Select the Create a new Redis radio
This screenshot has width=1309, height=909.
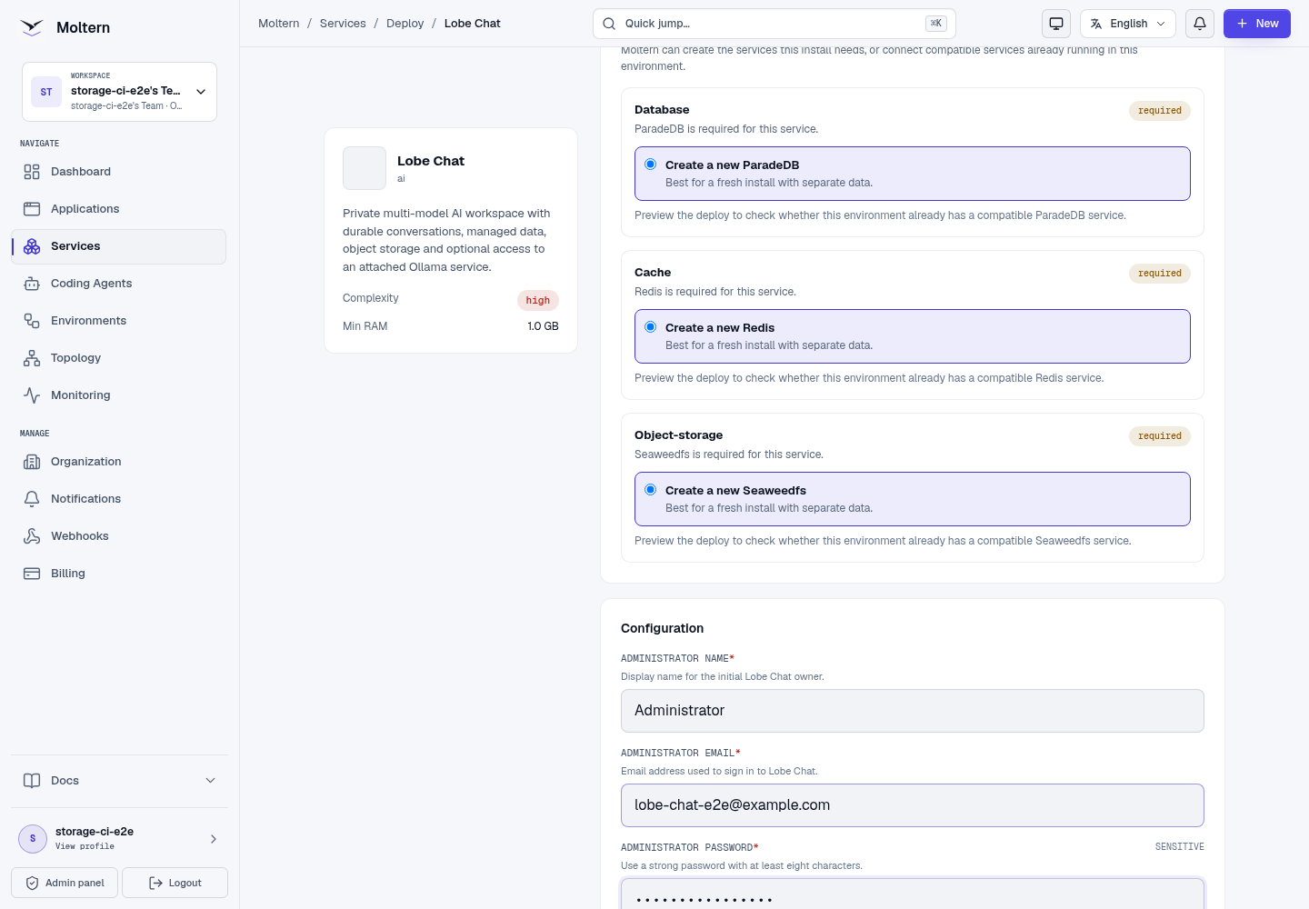coord(651,327)
